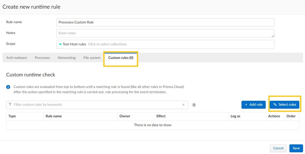Click the Effect column header

161,116
